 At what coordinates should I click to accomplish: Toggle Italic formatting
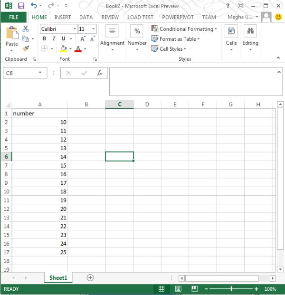click(x=54, y=39)
